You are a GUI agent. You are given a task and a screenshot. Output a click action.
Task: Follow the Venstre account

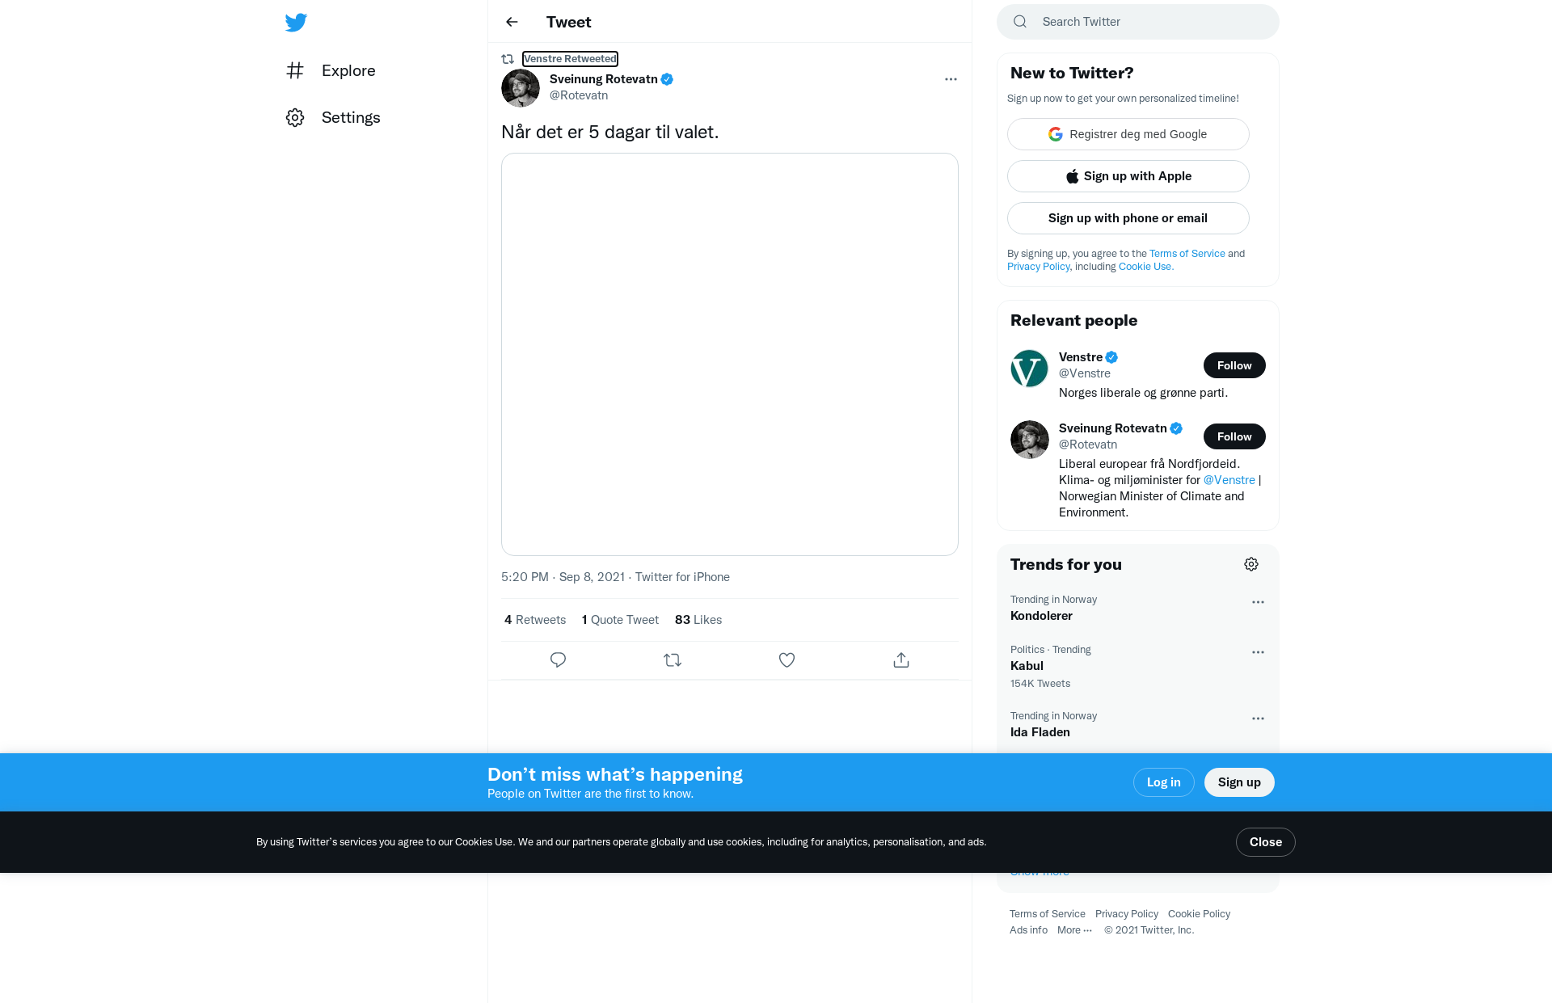pos(1234,365)
